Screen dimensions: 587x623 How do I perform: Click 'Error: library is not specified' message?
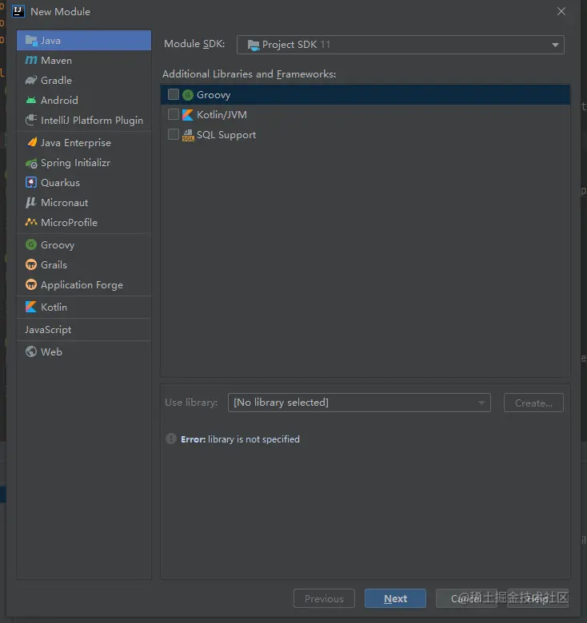point(240,439)
